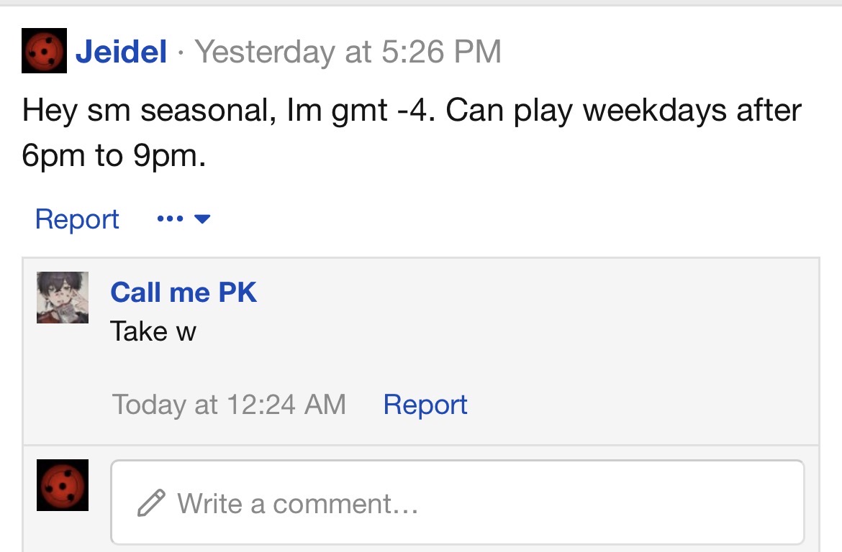Click the '6pm to 9pm.' text line
Screen dimensions: 842x552
click(114, 157)
